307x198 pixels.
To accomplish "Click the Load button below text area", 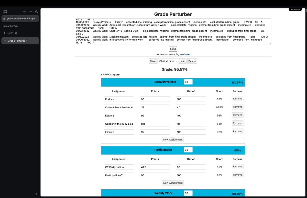I will pos(173,49).
